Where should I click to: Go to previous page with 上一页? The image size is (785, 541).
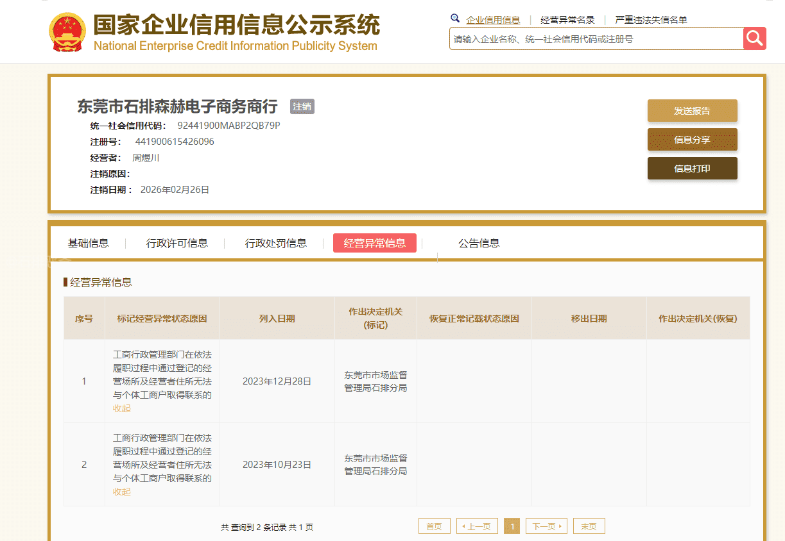pyautogui.click(x=477, y=526)
